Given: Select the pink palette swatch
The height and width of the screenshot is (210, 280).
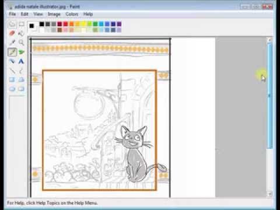Looking at the screenshot, I should coord(65,30).
